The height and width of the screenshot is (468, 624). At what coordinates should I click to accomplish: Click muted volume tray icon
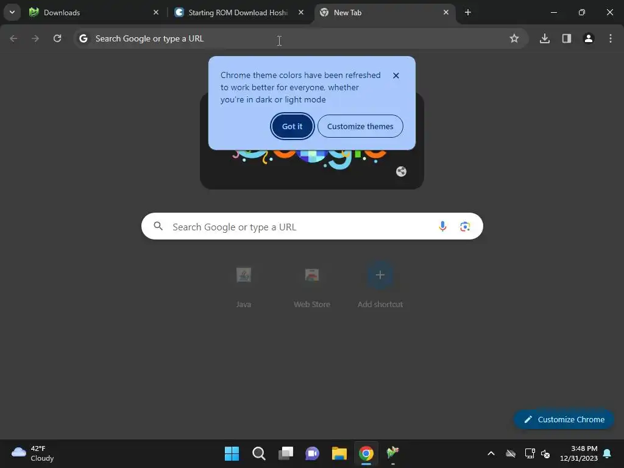tap(545, 453)
